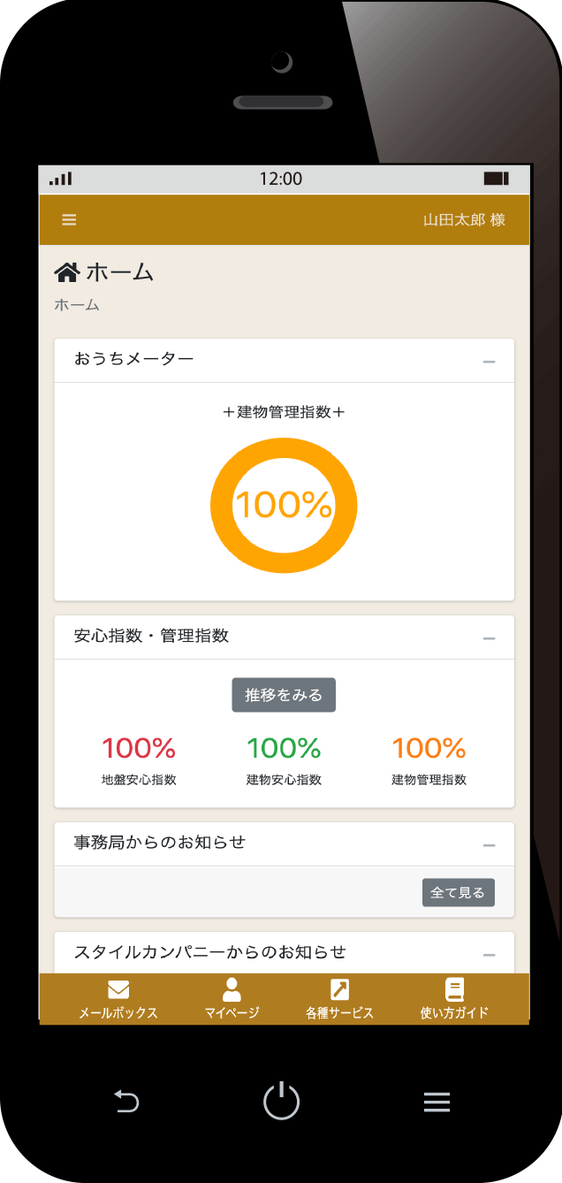Image resolution: width=562 pixels, height=1183 pixels.
Task: Open マイページ person icon
Action: 232,989
